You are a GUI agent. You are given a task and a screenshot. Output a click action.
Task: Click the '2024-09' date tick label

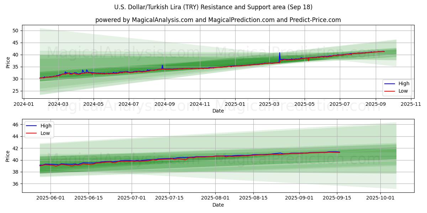164,104
